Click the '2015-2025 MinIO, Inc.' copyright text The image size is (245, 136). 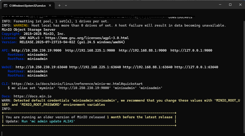44,34
